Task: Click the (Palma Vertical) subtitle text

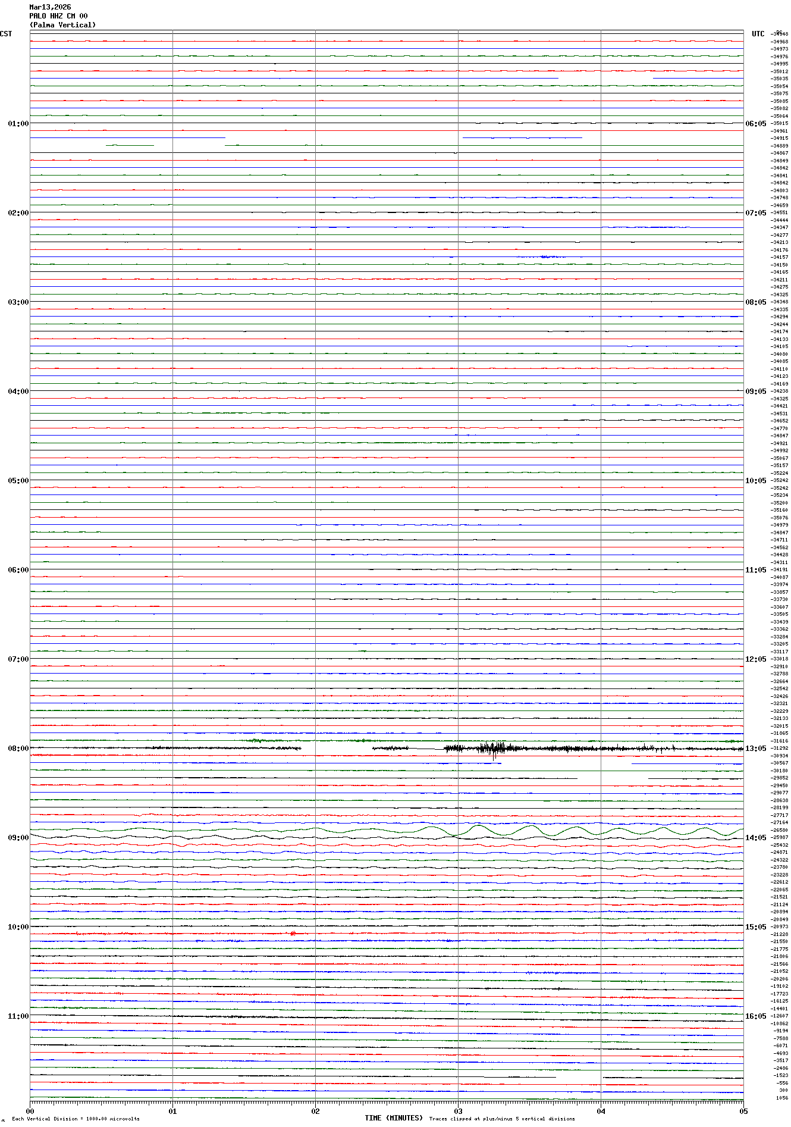Action: 62,25
